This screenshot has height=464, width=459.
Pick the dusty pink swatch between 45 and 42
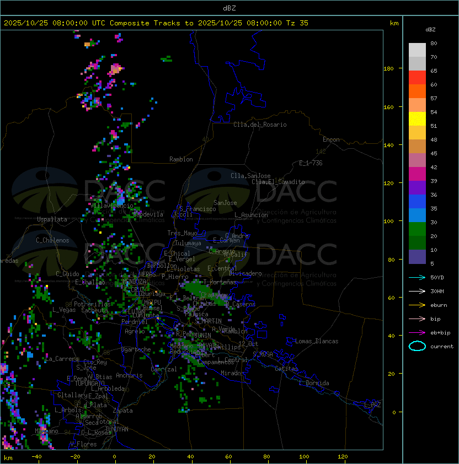417,160
